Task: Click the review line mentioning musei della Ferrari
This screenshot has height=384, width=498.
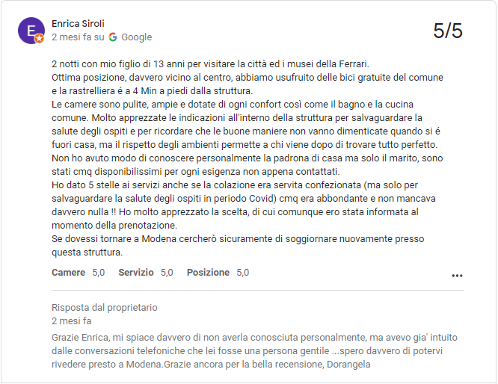Action: [x=210, y=64]
